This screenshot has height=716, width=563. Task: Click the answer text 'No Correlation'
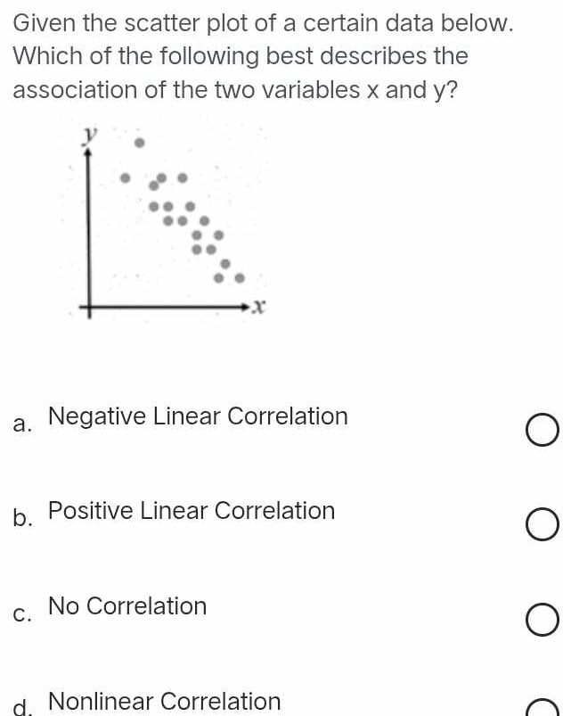pos(127,606)
